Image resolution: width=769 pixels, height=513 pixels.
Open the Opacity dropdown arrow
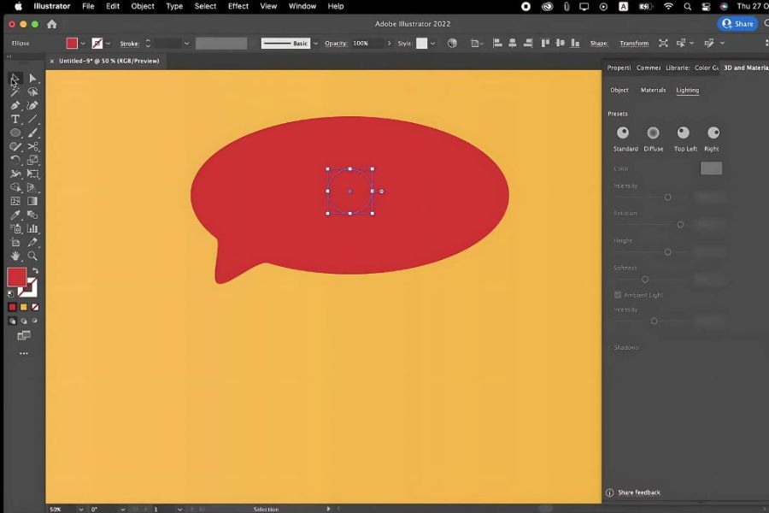click(390, 44)
